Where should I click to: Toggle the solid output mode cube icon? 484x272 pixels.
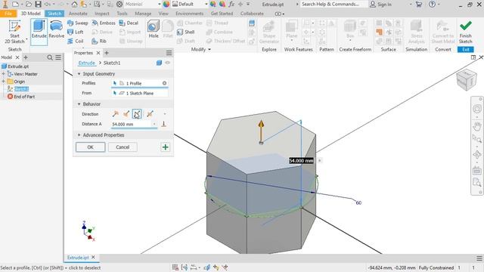(159, 63)
